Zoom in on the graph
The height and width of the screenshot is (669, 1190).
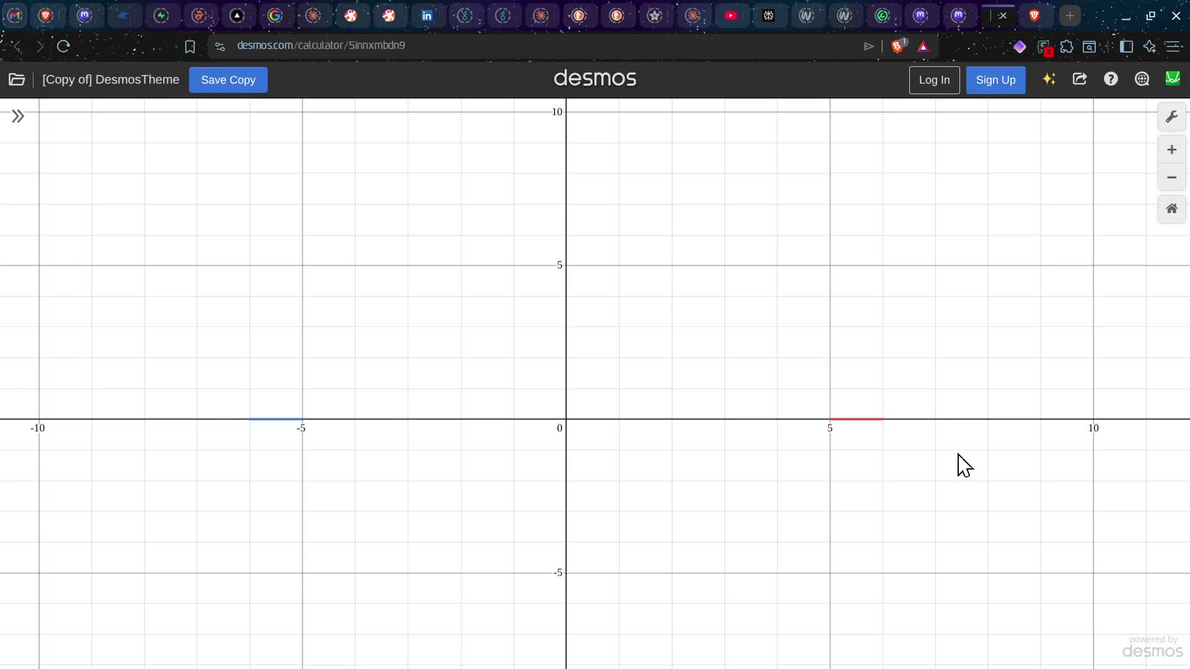pyautogui.click(x=1171, y=150)
